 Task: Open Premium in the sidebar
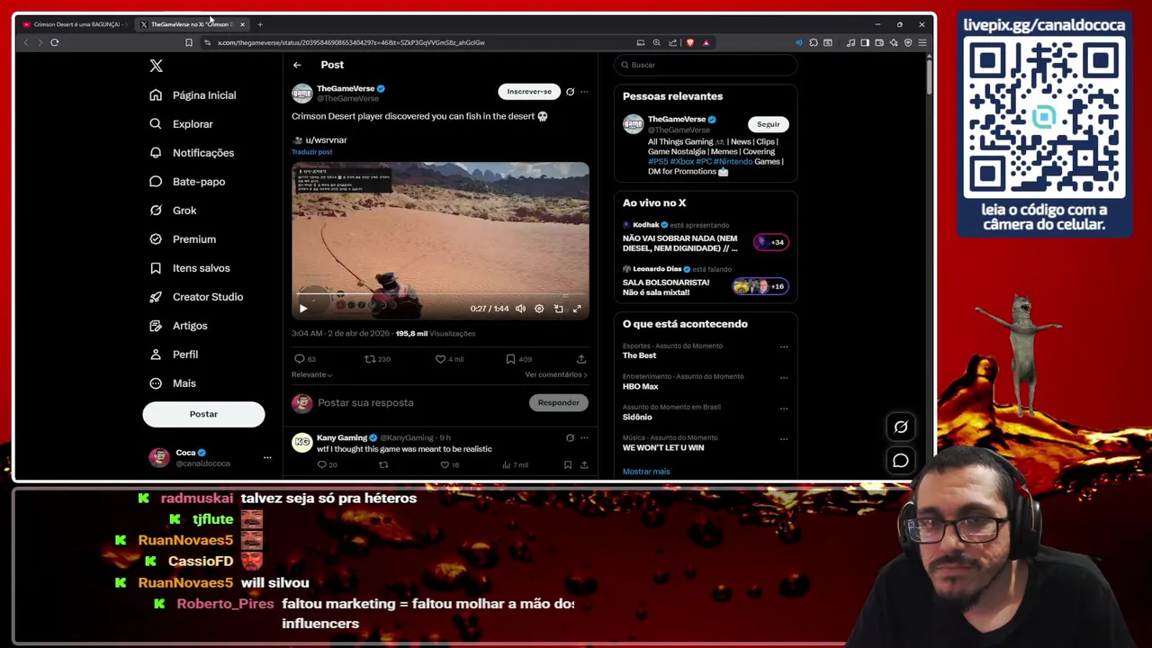coord(183,238)
